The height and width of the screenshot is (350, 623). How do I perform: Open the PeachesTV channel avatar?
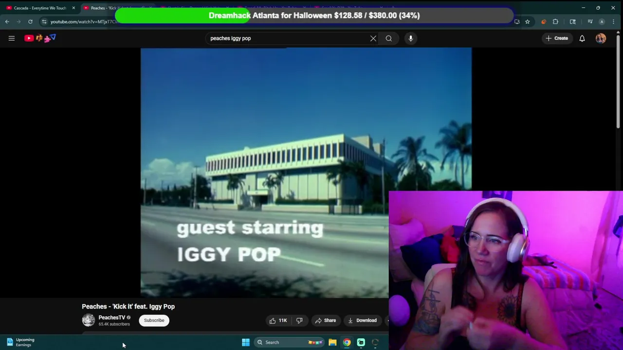[x=88, y=320]
